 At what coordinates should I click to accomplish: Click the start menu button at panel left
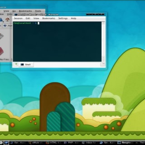1,143
